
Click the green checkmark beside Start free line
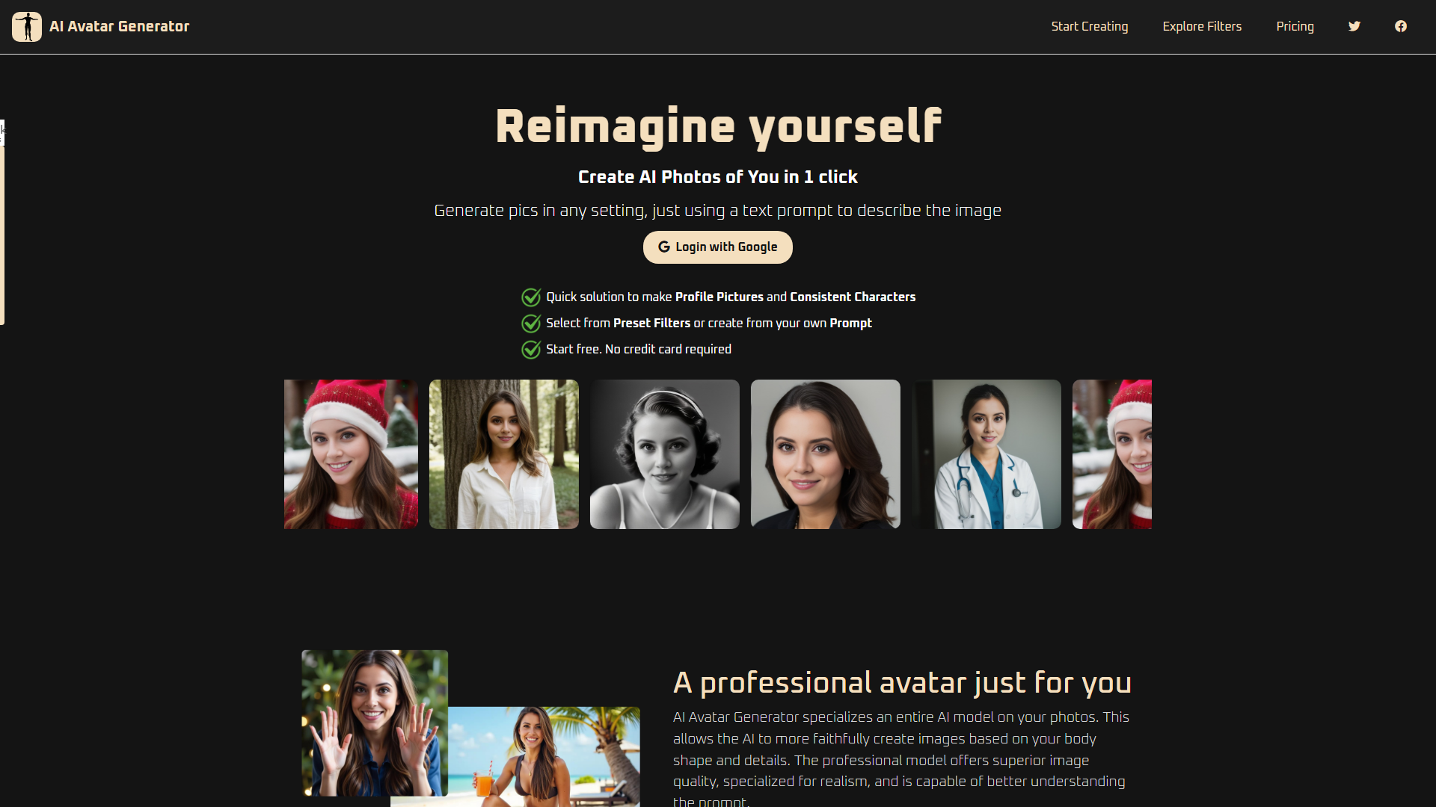click(x=531, y=350)
